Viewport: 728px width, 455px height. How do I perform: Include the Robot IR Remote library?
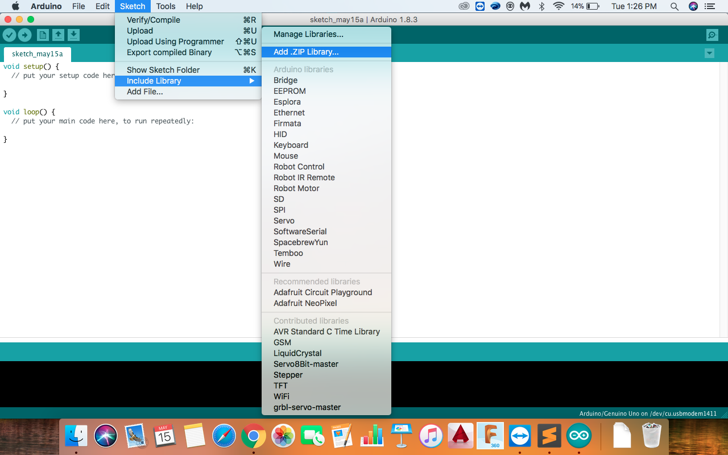coord(326,177)
